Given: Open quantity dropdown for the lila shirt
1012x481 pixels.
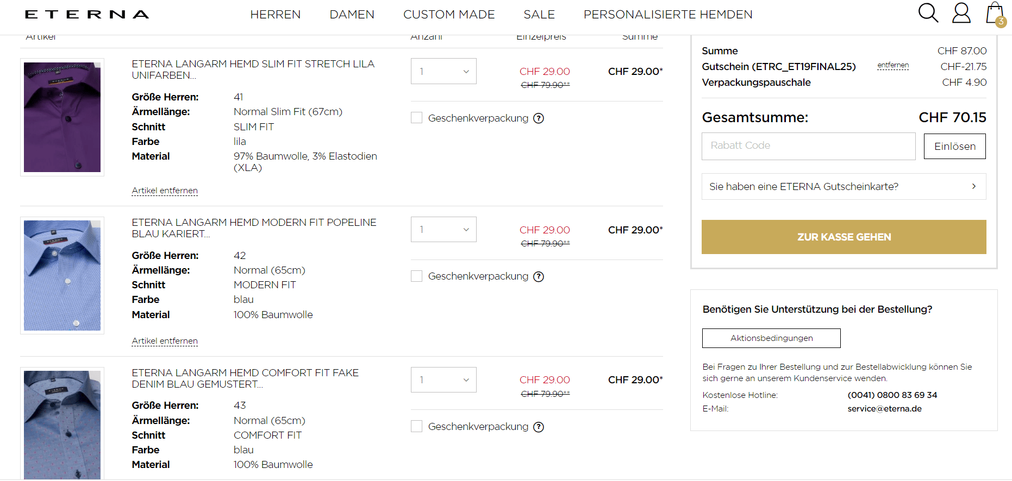Looking at the screenshot, I should click(443, 71).
